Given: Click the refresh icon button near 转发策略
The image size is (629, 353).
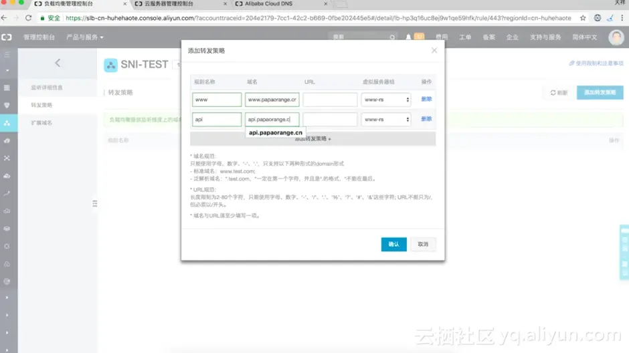Looking at the screenshot, I should [x=559, y=92].
